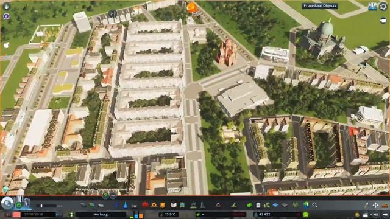Screen dimensions: 390x219
Task: Open the Find It magnifier search
Action: tap(315, 205)
